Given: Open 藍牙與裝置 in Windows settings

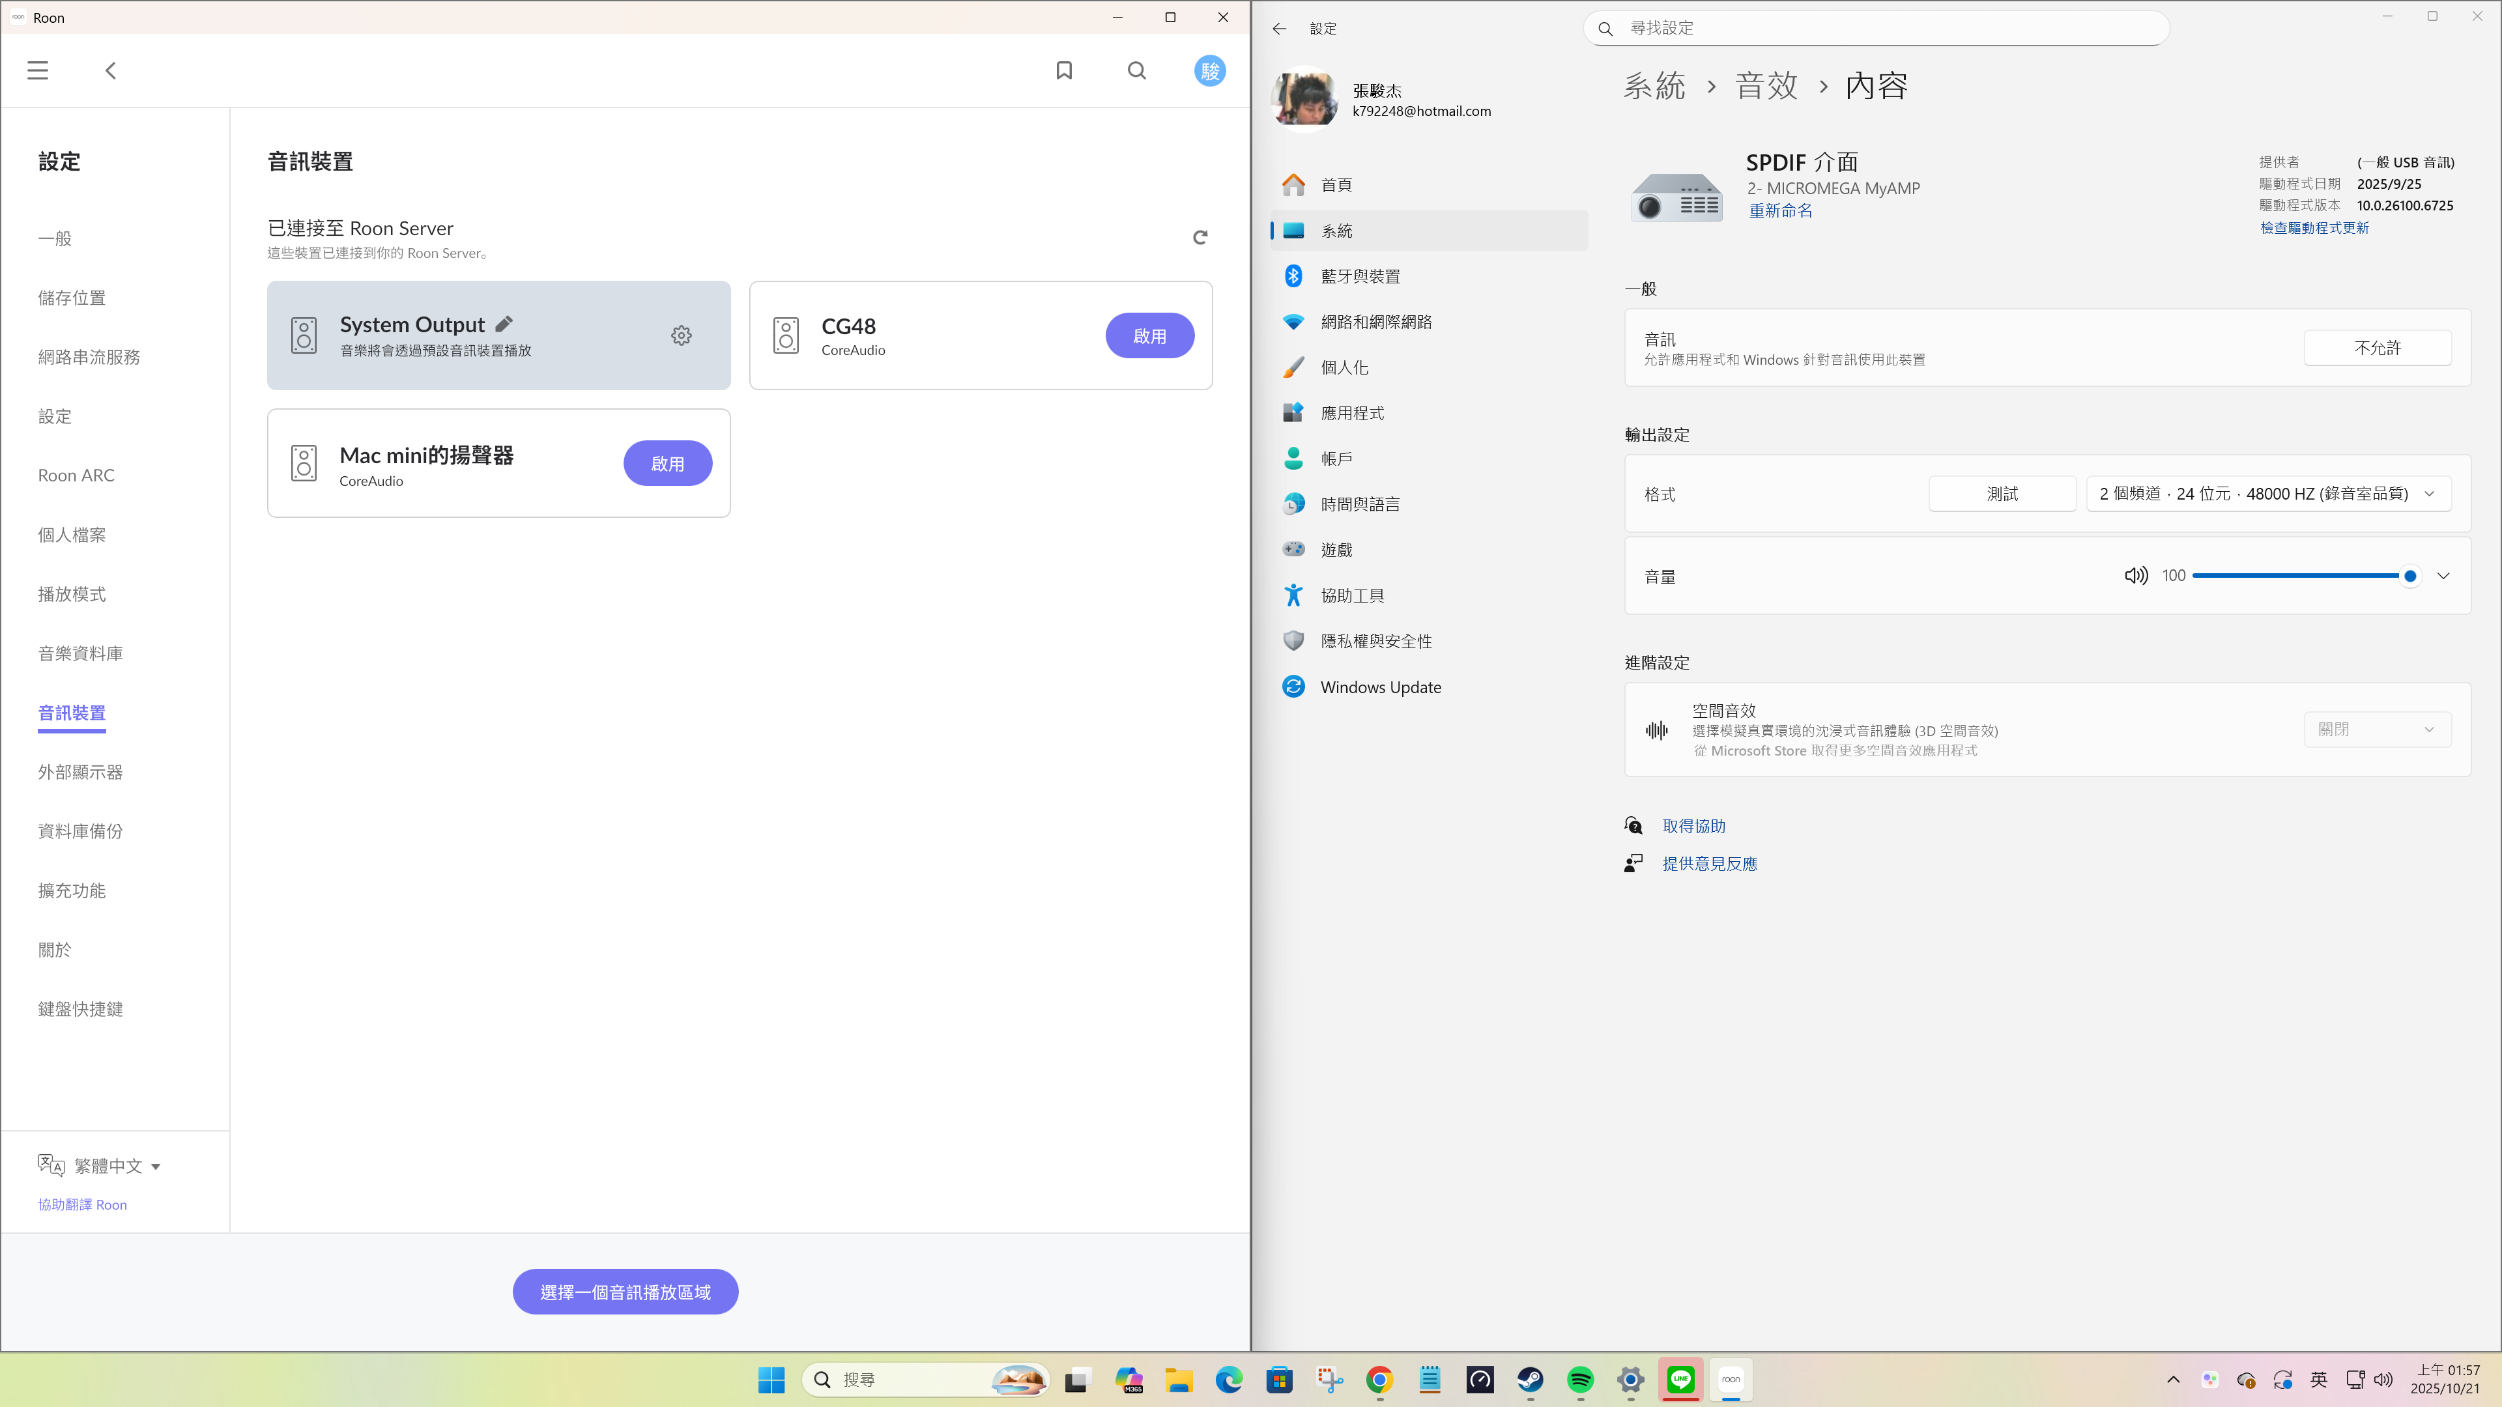Looking at the screenshot, I should [x=1360, y=277].
